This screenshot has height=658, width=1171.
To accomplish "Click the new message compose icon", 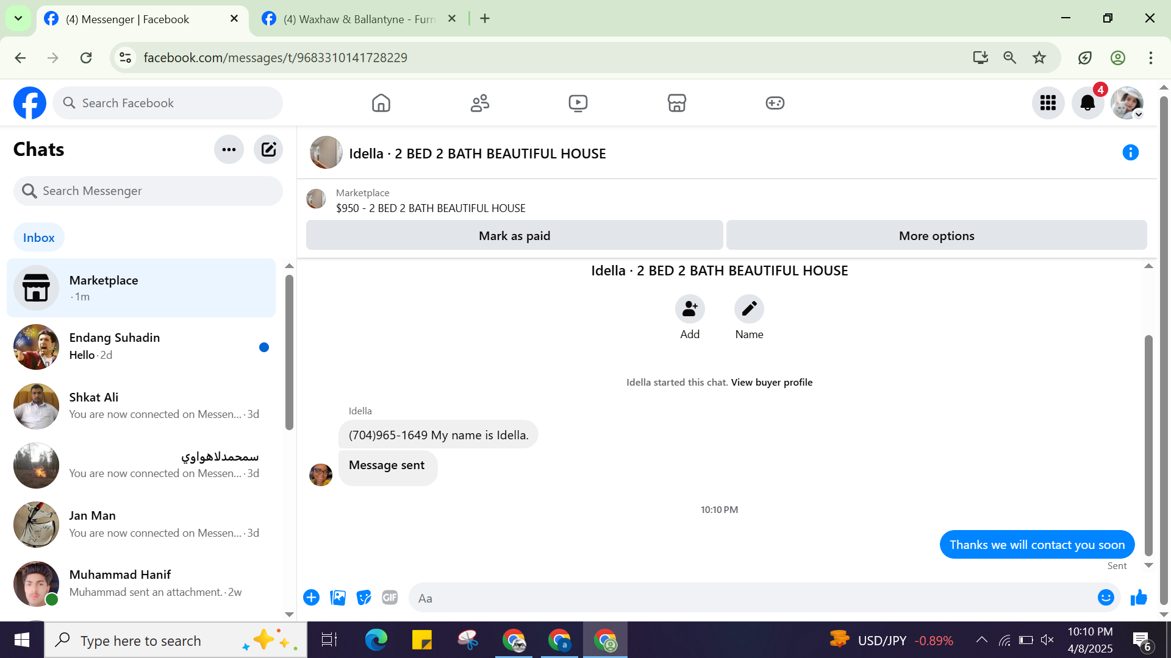I will pyautogui.click(x=268, y=149).
